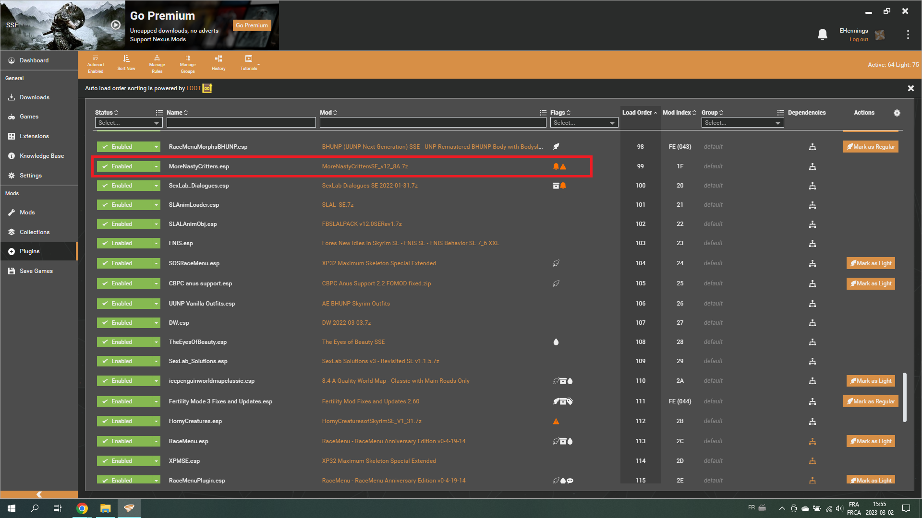The width and height of the screenshot is (922, 518).
Task: Toggle Autosort Enabled in the toolbar
Action: 96,64
